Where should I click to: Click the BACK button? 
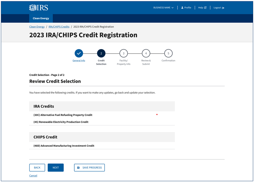tap(37, 168)
